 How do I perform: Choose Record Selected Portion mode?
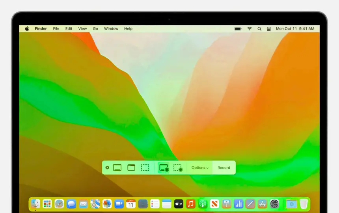(178, 168)
